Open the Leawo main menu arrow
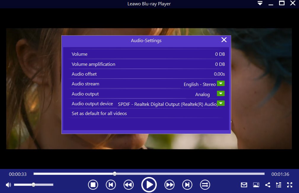299x193 pixels. pyautogui.click(x=260, y=3)
